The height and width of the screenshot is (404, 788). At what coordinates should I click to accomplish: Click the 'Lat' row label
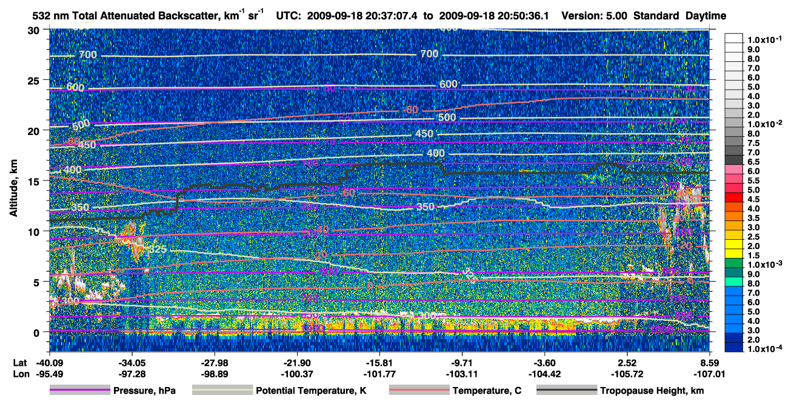click(x=20, y=362)
